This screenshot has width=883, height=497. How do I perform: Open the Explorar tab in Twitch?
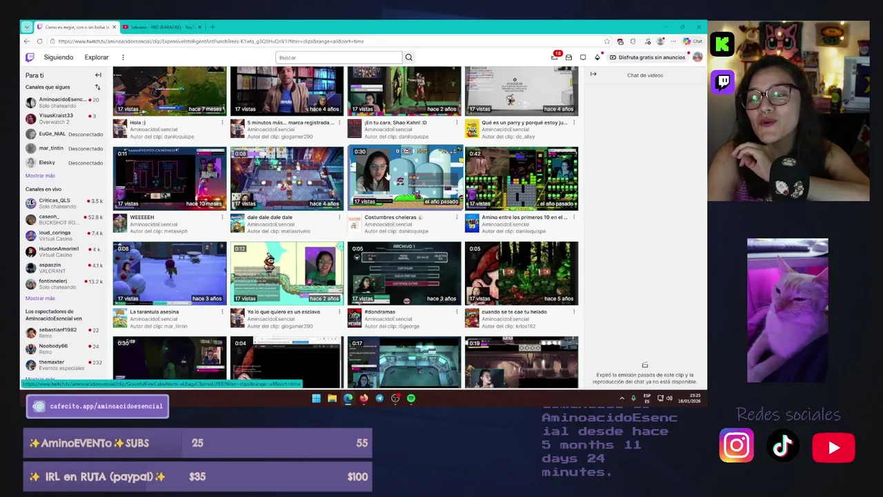point(97,57)
